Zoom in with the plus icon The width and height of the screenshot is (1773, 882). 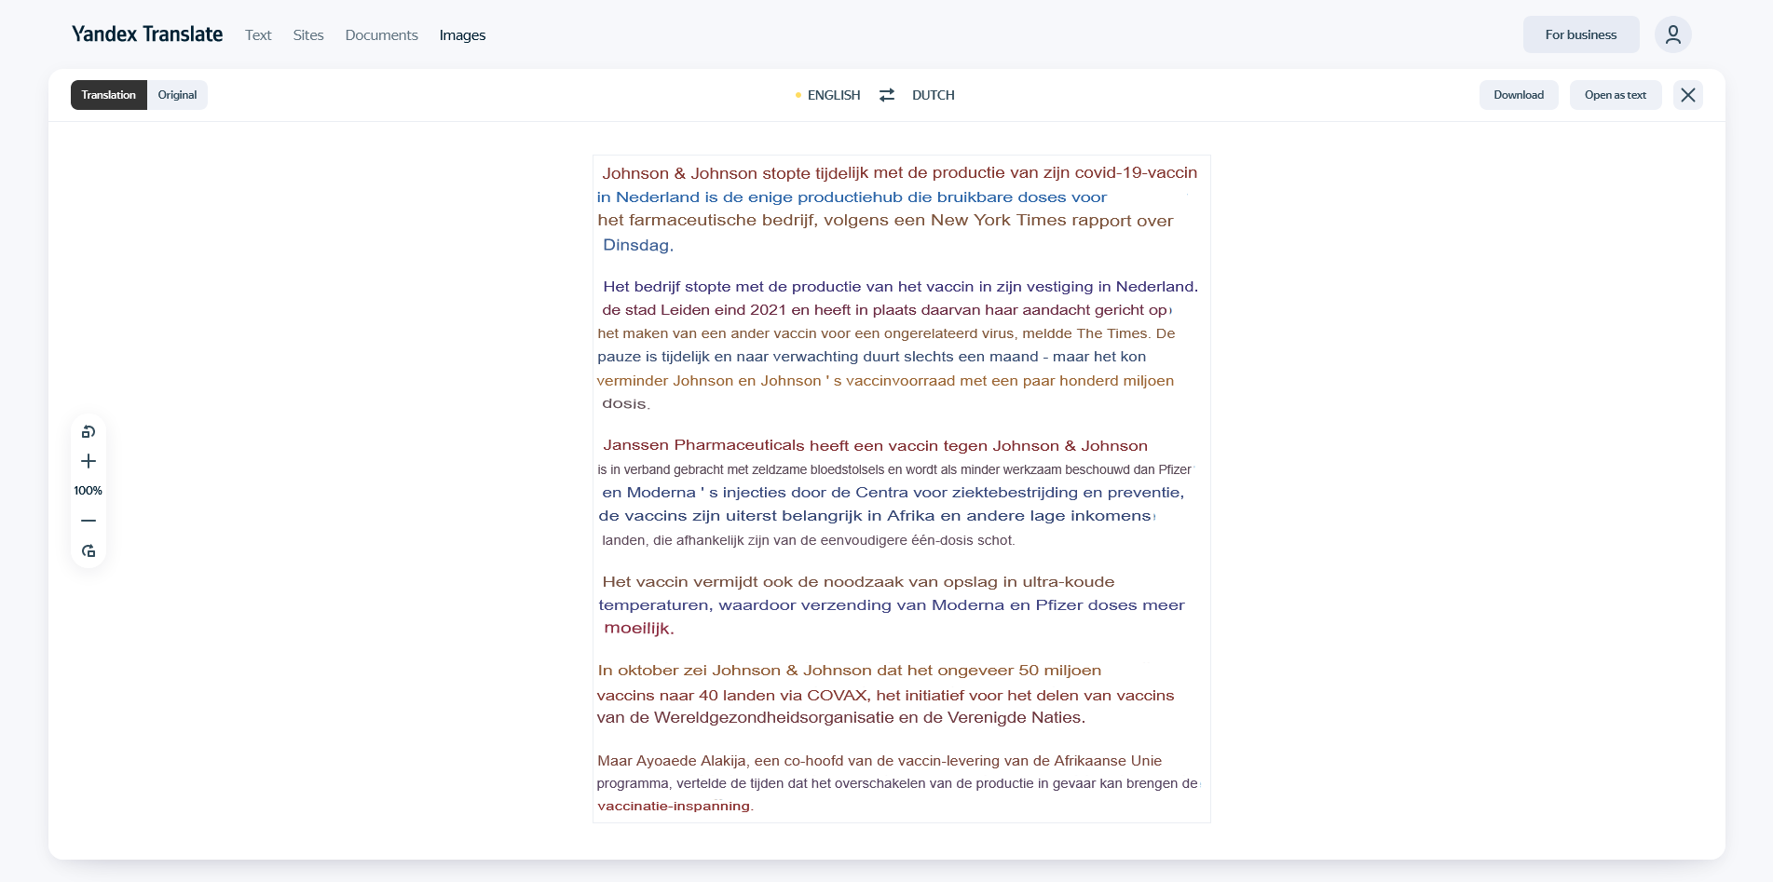(x=89, y=461)
